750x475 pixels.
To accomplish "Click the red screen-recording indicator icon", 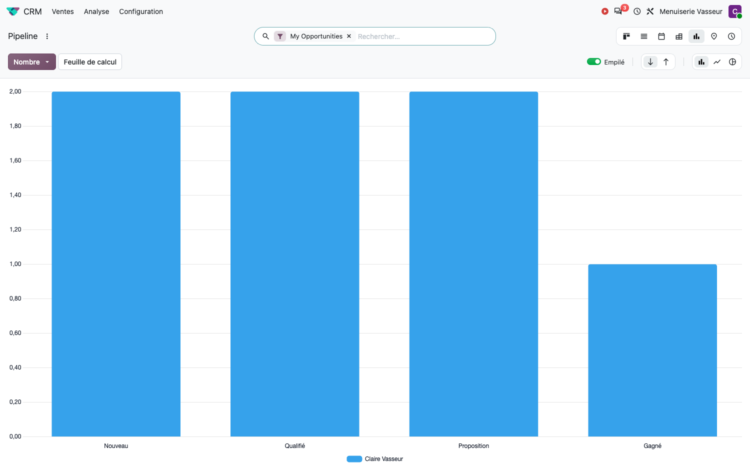I will pos(605,11).
